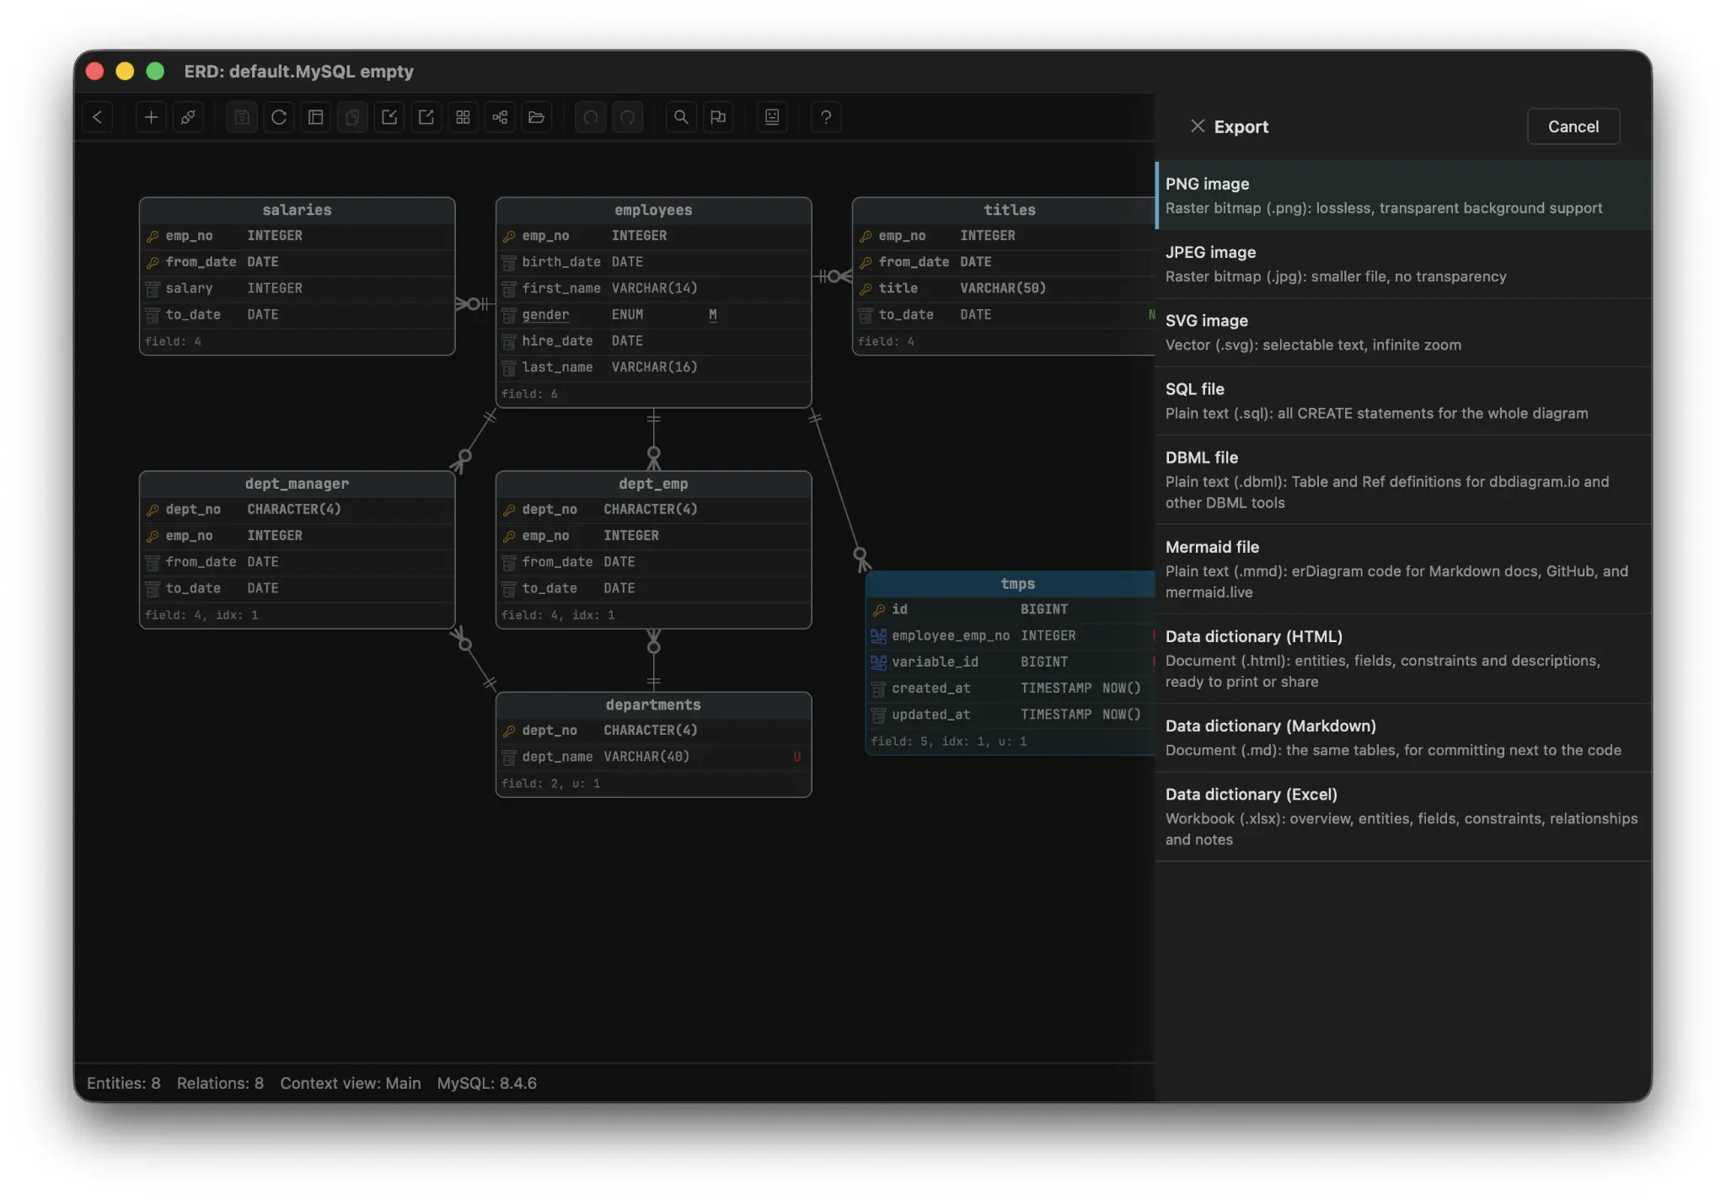The image size is (1726, 1200).
Task: Click the import arrow-in icon
Action: click(x=389, y=117)
